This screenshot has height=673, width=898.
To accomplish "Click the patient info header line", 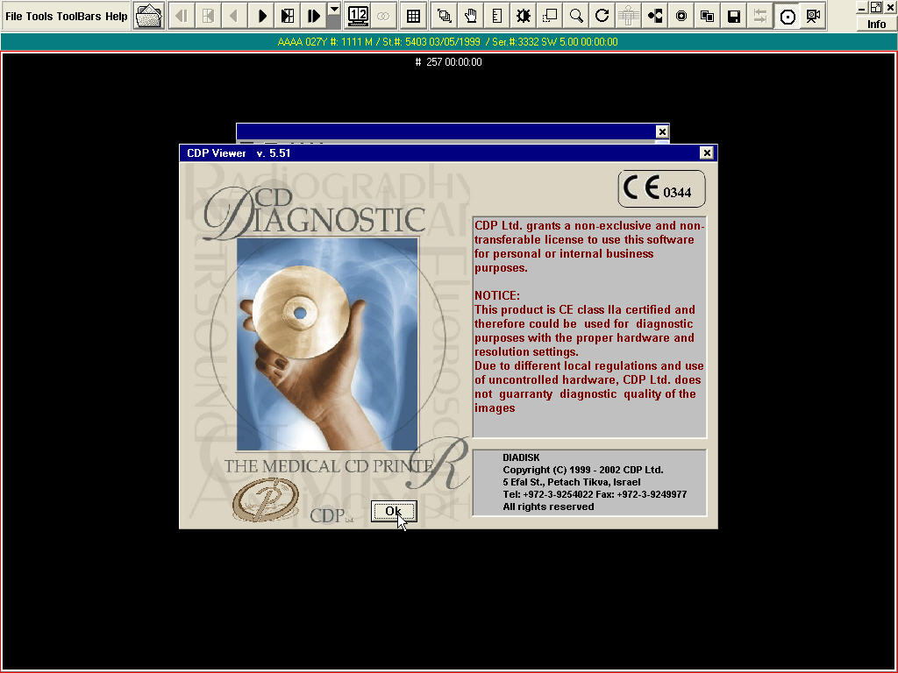I will coord(448,42).
